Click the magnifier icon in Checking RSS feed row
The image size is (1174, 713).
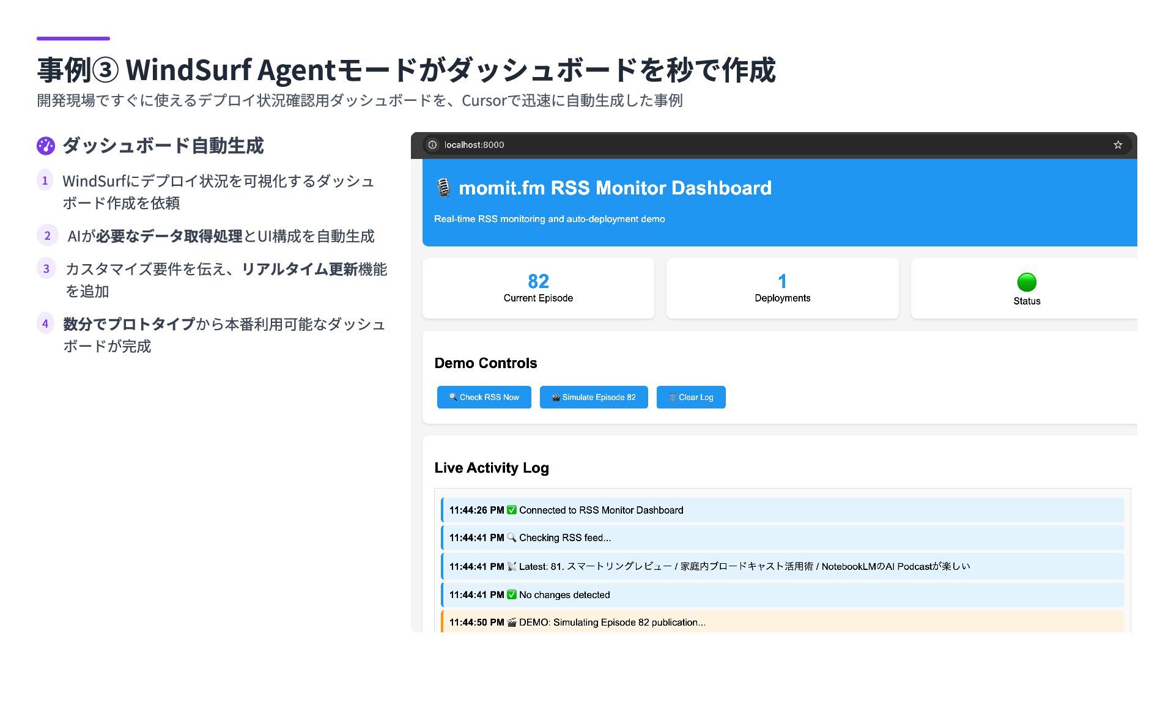[x=512, y=538]
